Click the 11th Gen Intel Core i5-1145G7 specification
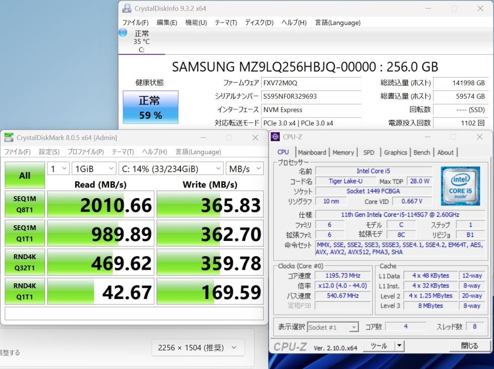Viewport: 494px width, 369px height. 400,215
